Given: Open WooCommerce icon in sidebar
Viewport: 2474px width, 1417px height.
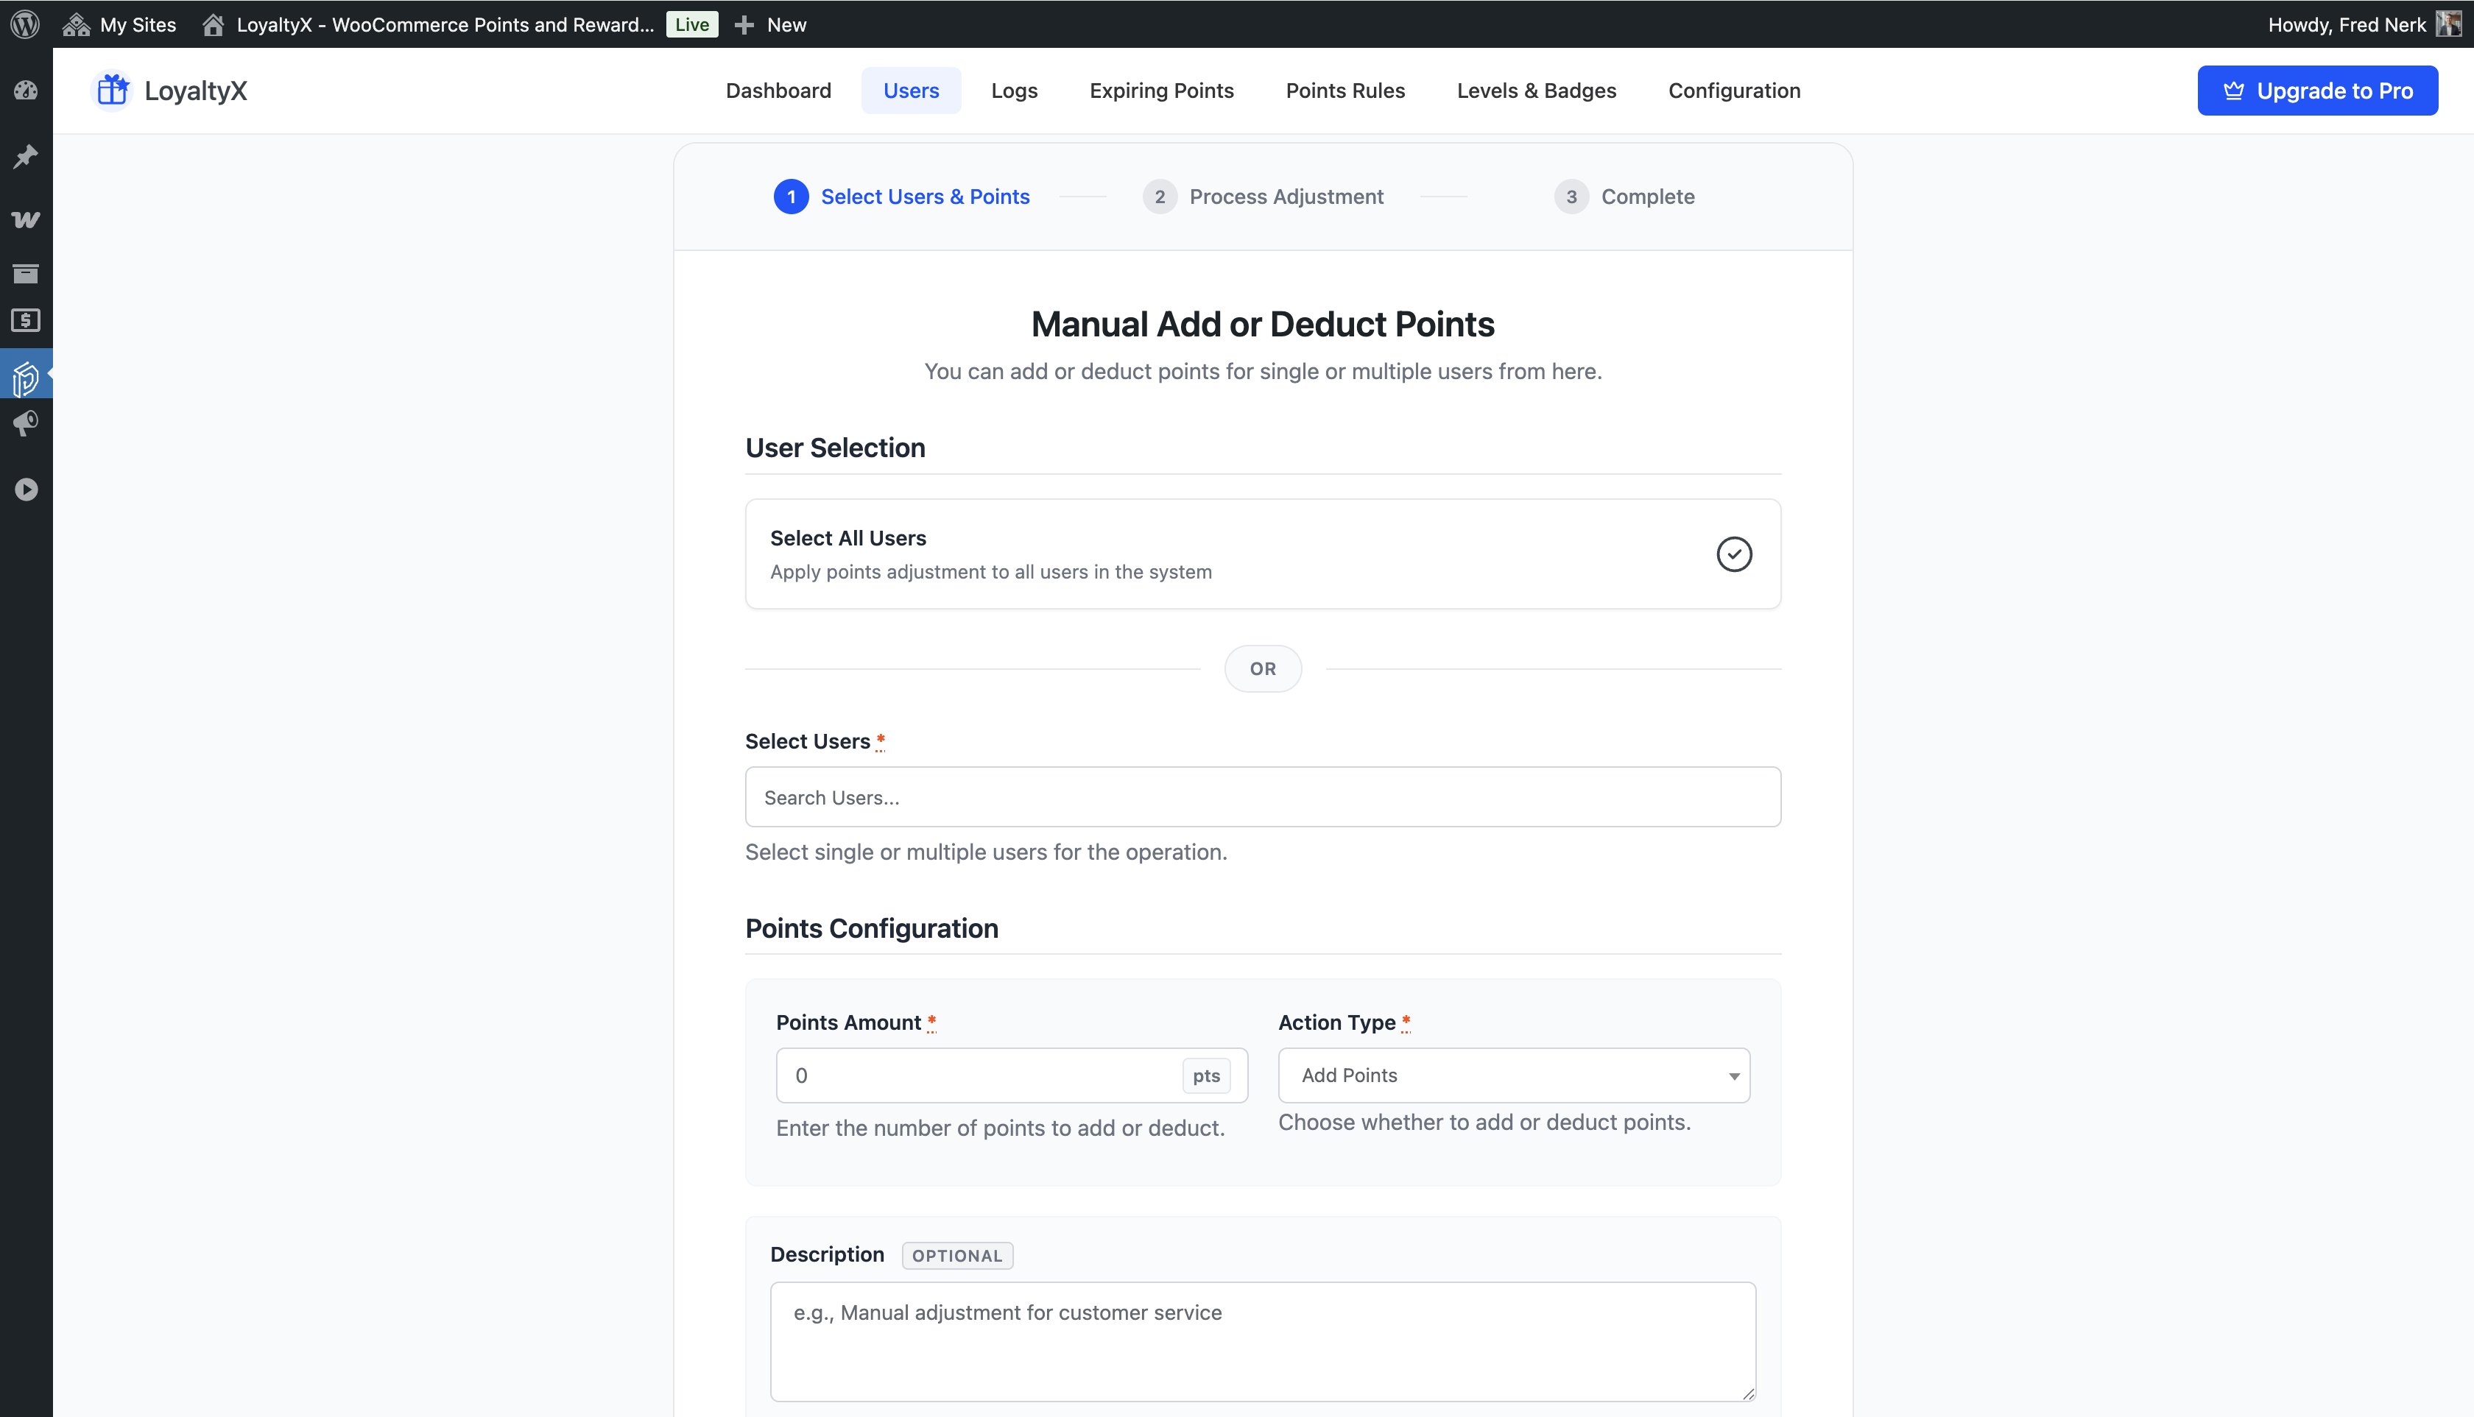Looking at the screenshot, I should click(x=25, y=219).
